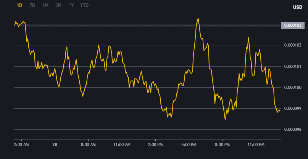Click the current price tag 0.000103
This screenshot has width=308, height=159.
(x=293, y=25)
